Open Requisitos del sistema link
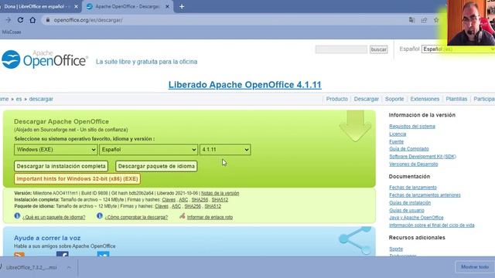This screenshot has height=278, width=495. (412, 127)
